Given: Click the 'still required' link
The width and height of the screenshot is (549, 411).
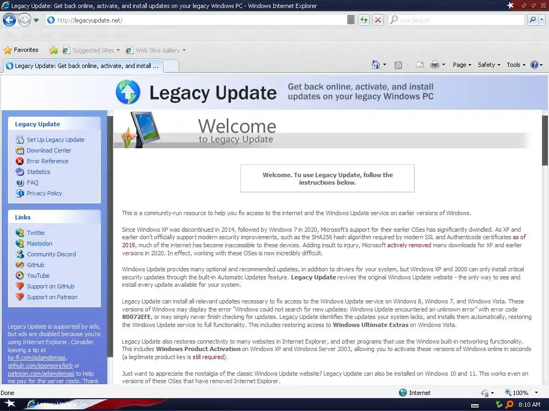Looking at the screenshot, I should [208, 357].
